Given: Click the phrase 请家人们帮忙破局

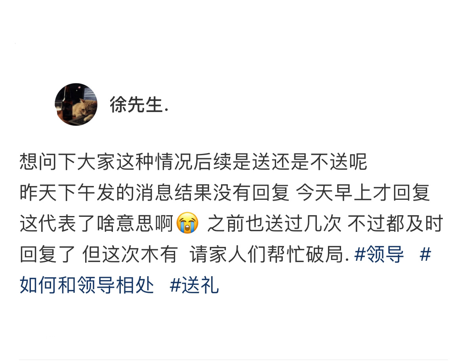Looking at the screenshot, I should click(267, 254).
